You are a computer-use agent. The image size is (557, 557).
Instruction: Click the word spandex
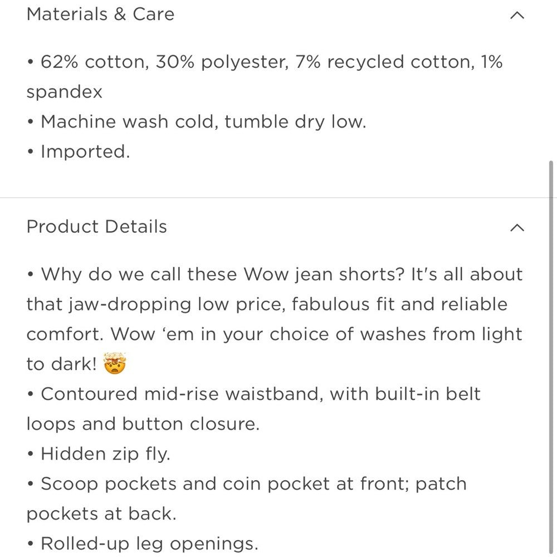[x=65, y=92]
